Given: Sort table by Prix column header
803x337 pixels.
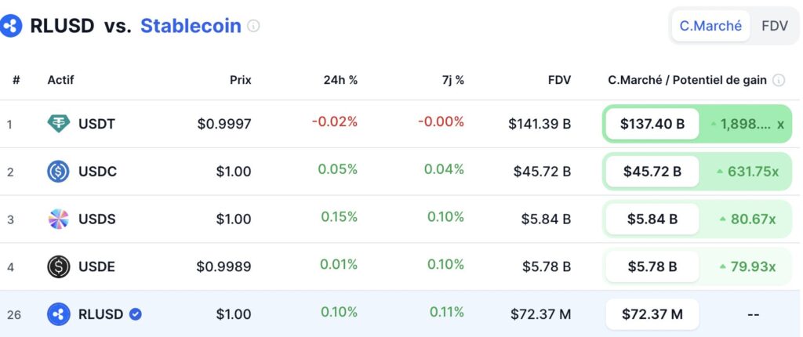Looking at the screenshot, I should click(x=240, y=80).
